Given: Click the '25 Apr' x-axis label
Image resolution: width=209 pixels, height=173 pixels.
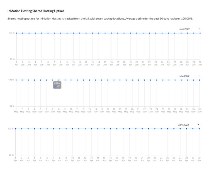Looking at the screenshot, I should pyautogui.click(x=167, y=159).
